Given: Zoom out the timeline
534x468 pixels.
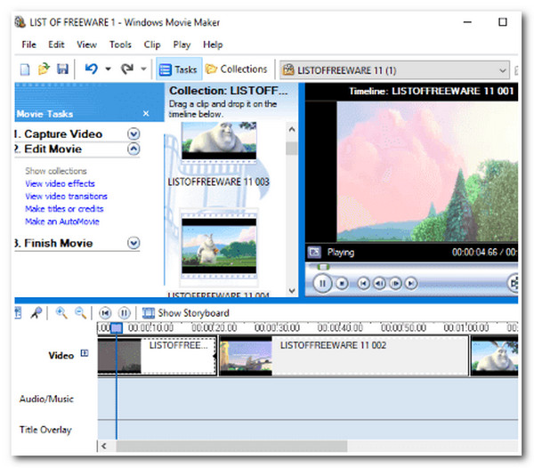Looking at the screenshot, I should coord(80,312).
